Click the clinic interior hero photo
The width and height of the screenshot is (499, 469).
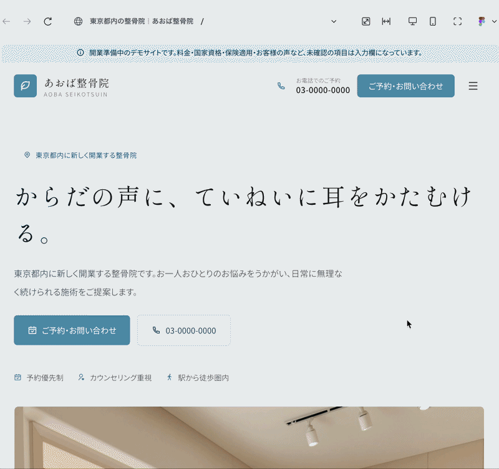249,437
